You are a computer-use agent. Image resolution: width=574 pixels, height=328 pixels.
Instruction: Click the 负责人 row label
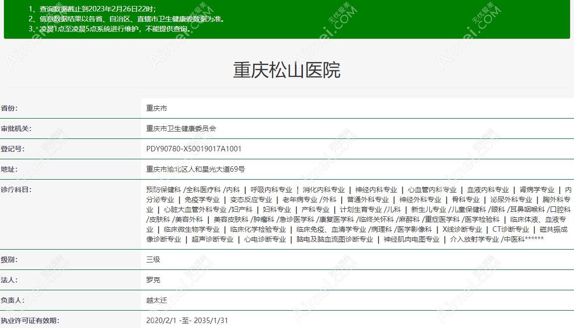[12, 300]
